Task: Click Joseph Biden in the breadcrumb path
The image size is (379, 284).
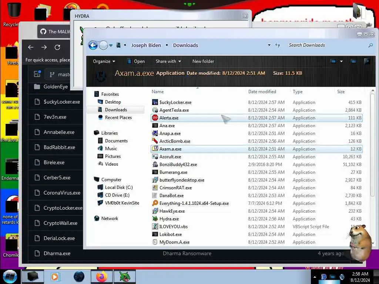Action: [146, 45]
